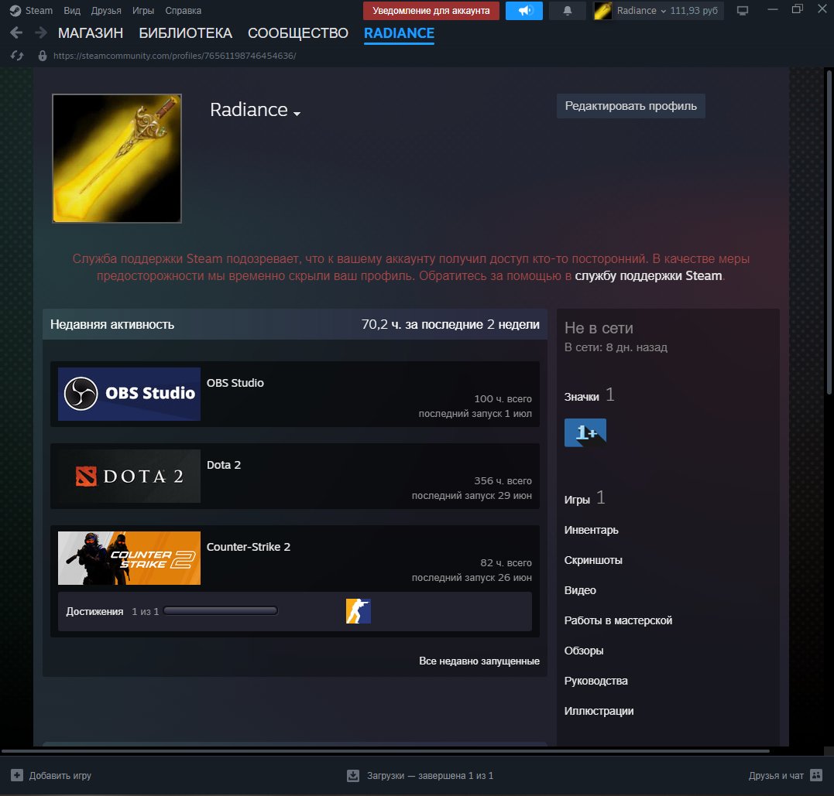This screenshot has width=834, height=796.
Task: Go to the МАГАЗИН tab
Action: 91,33
